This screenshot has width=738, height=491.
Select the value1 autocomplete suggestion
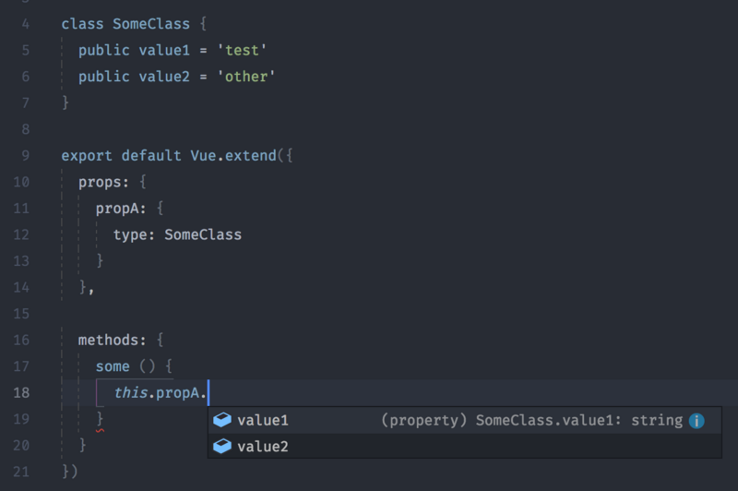click(263, 421)
